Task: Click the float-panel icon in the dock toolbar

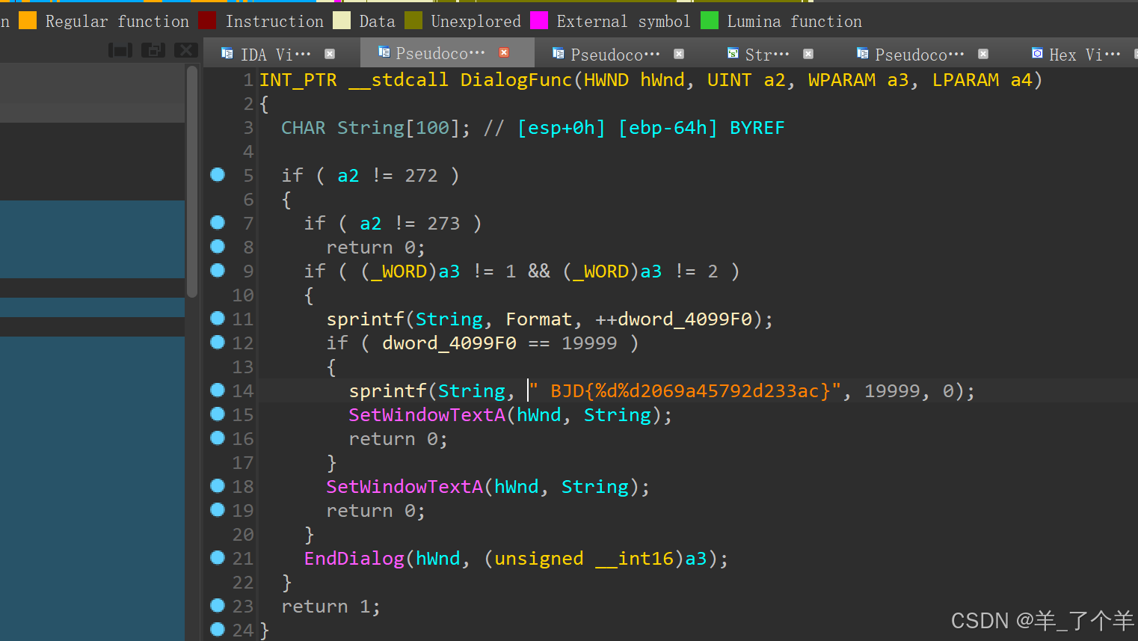Action: (153, 50)
